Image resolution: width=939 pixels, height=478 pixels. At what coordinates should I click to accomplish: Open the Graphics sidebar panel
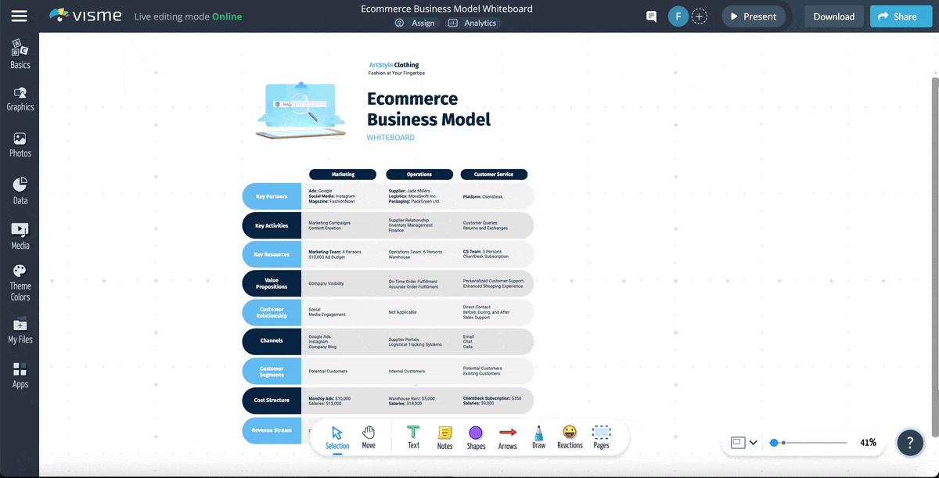(x=20, y=98)
